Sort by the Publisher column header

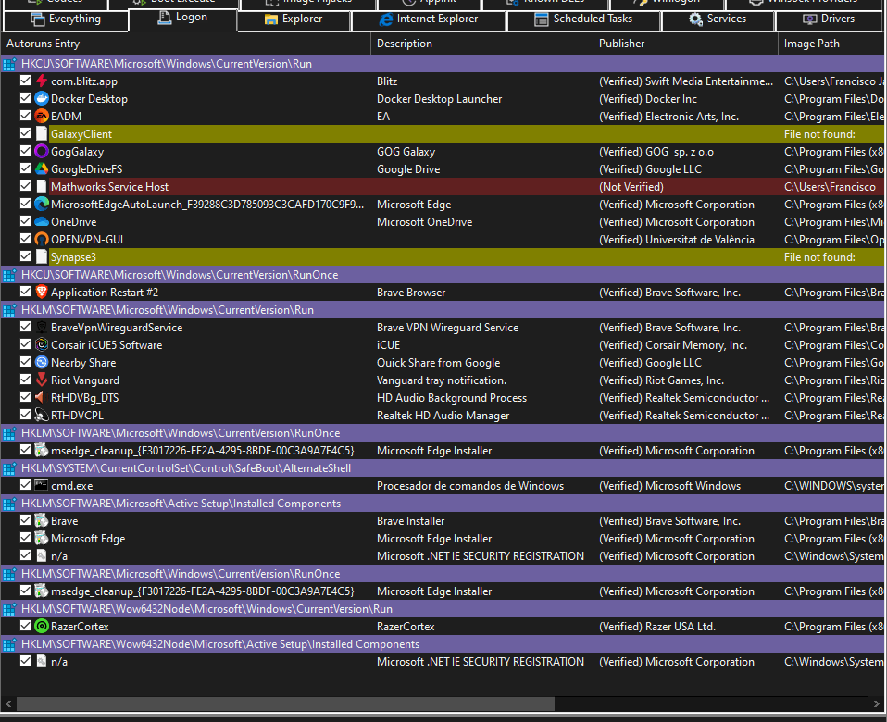[x=685, y=44]
